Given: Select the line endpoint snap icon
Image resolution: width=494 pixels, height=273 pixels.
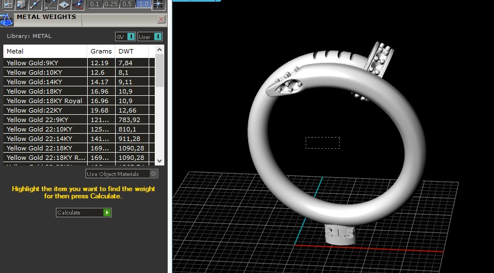Looking at the screenshot, I should point(35,4).
